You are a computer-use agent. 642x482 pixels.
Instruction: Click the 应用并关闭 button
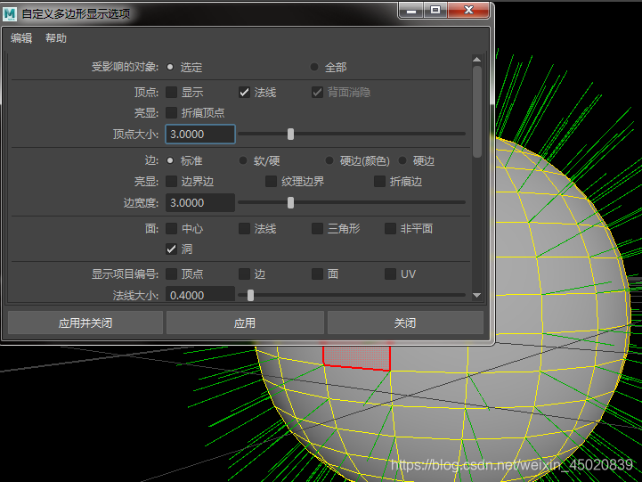(85, 323)
